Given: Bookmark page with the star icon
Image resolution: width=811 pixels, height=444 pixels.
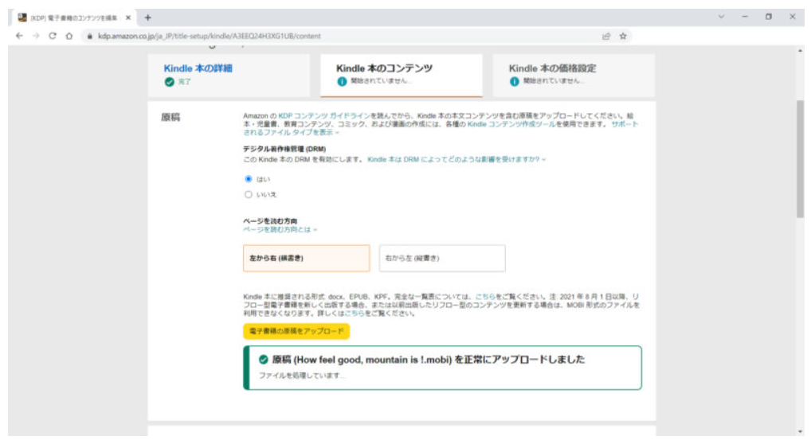Looking at the screenshot, I should coord(623,36).
